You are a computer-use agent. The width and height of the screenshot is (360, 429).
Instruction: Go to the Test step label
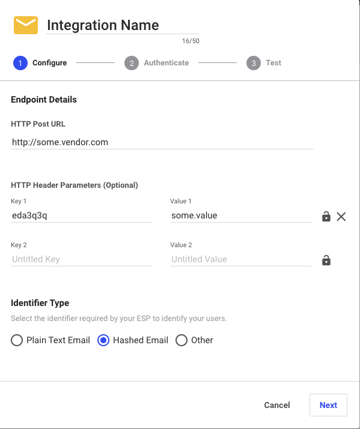(273, 62)
